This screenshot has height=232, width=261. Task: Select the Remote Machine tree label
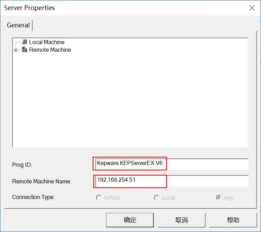tap(50, 50)
